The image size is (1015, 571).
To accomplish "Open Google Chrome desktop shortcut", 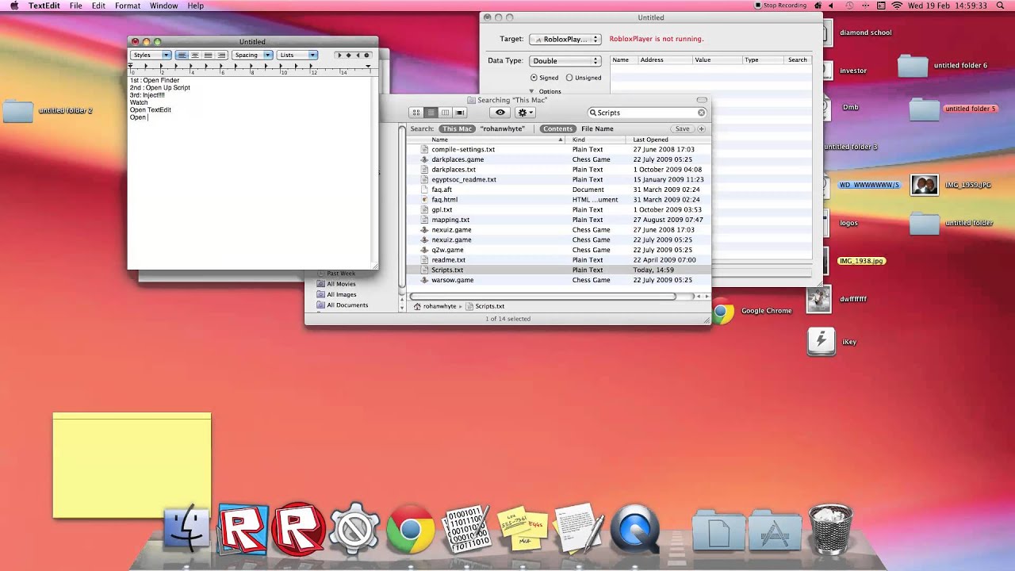I will click(723, 312).
